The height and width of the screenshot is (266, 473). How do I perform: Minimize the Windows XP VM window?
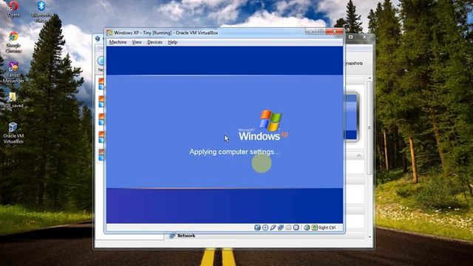click(x=310, y=31)
